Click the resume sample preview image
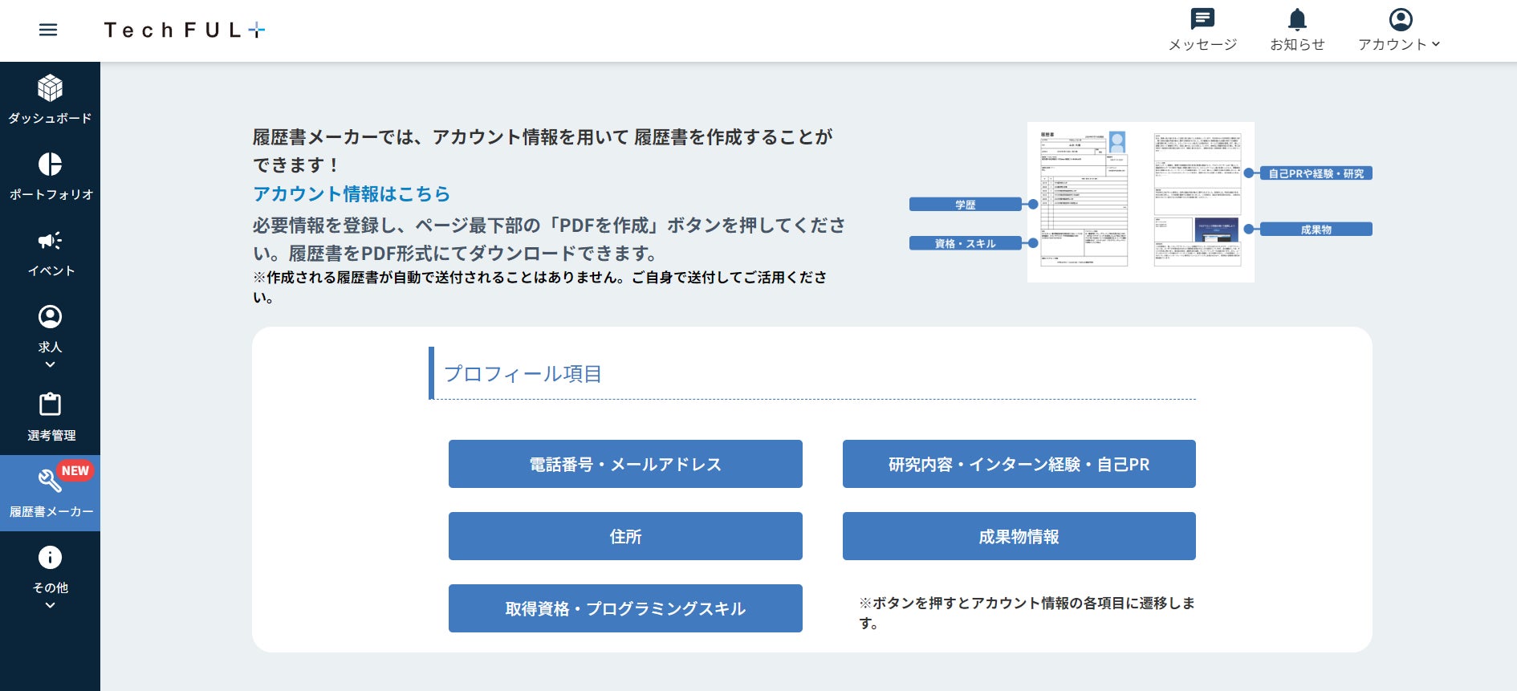1517x691 pixels. 1141,202
